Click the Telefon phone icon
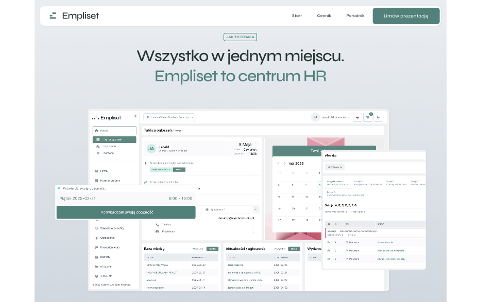 pyautogui.click(x=157, y=225)
